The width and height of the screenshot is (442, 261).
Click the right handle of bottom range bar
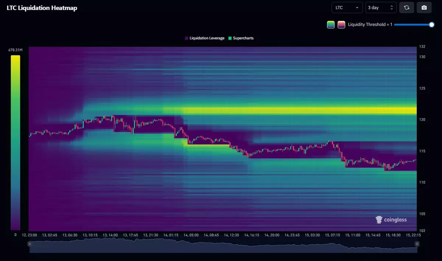pos(417,244)
